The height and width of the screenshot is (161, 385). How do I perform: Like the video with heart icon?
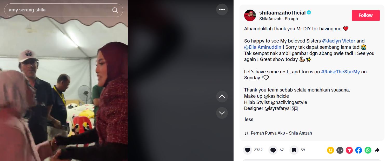[x=248, y=150]
